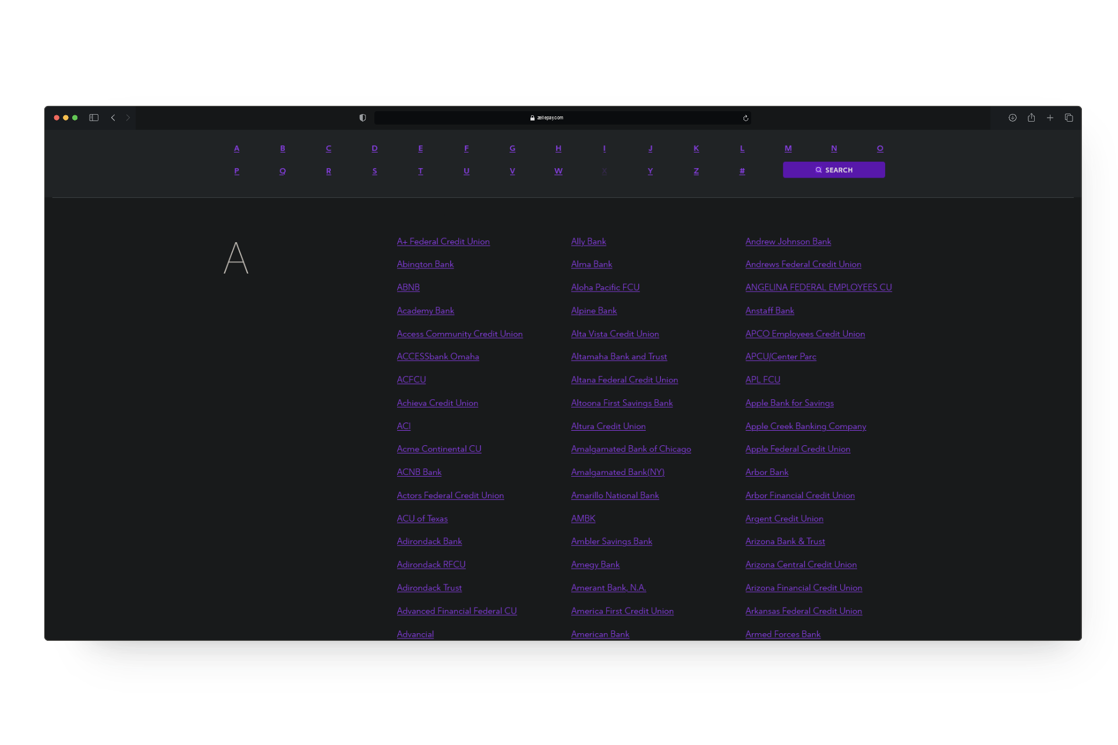
Task: Open Amalgamated Bank of Chicago link
Action: (631, 449)
